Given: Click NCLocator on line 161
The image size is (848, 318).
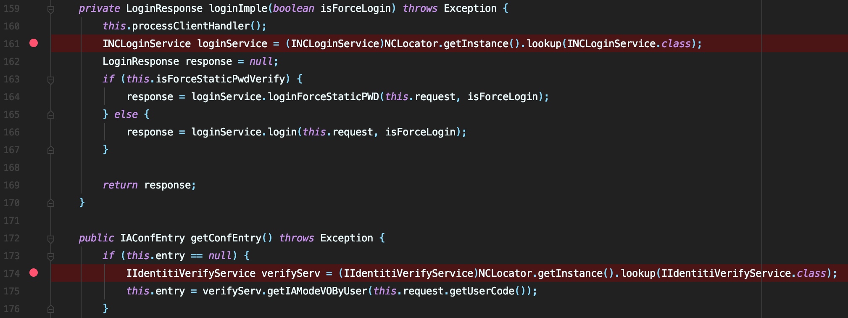Looking at the screenshot, I should 411,44.
